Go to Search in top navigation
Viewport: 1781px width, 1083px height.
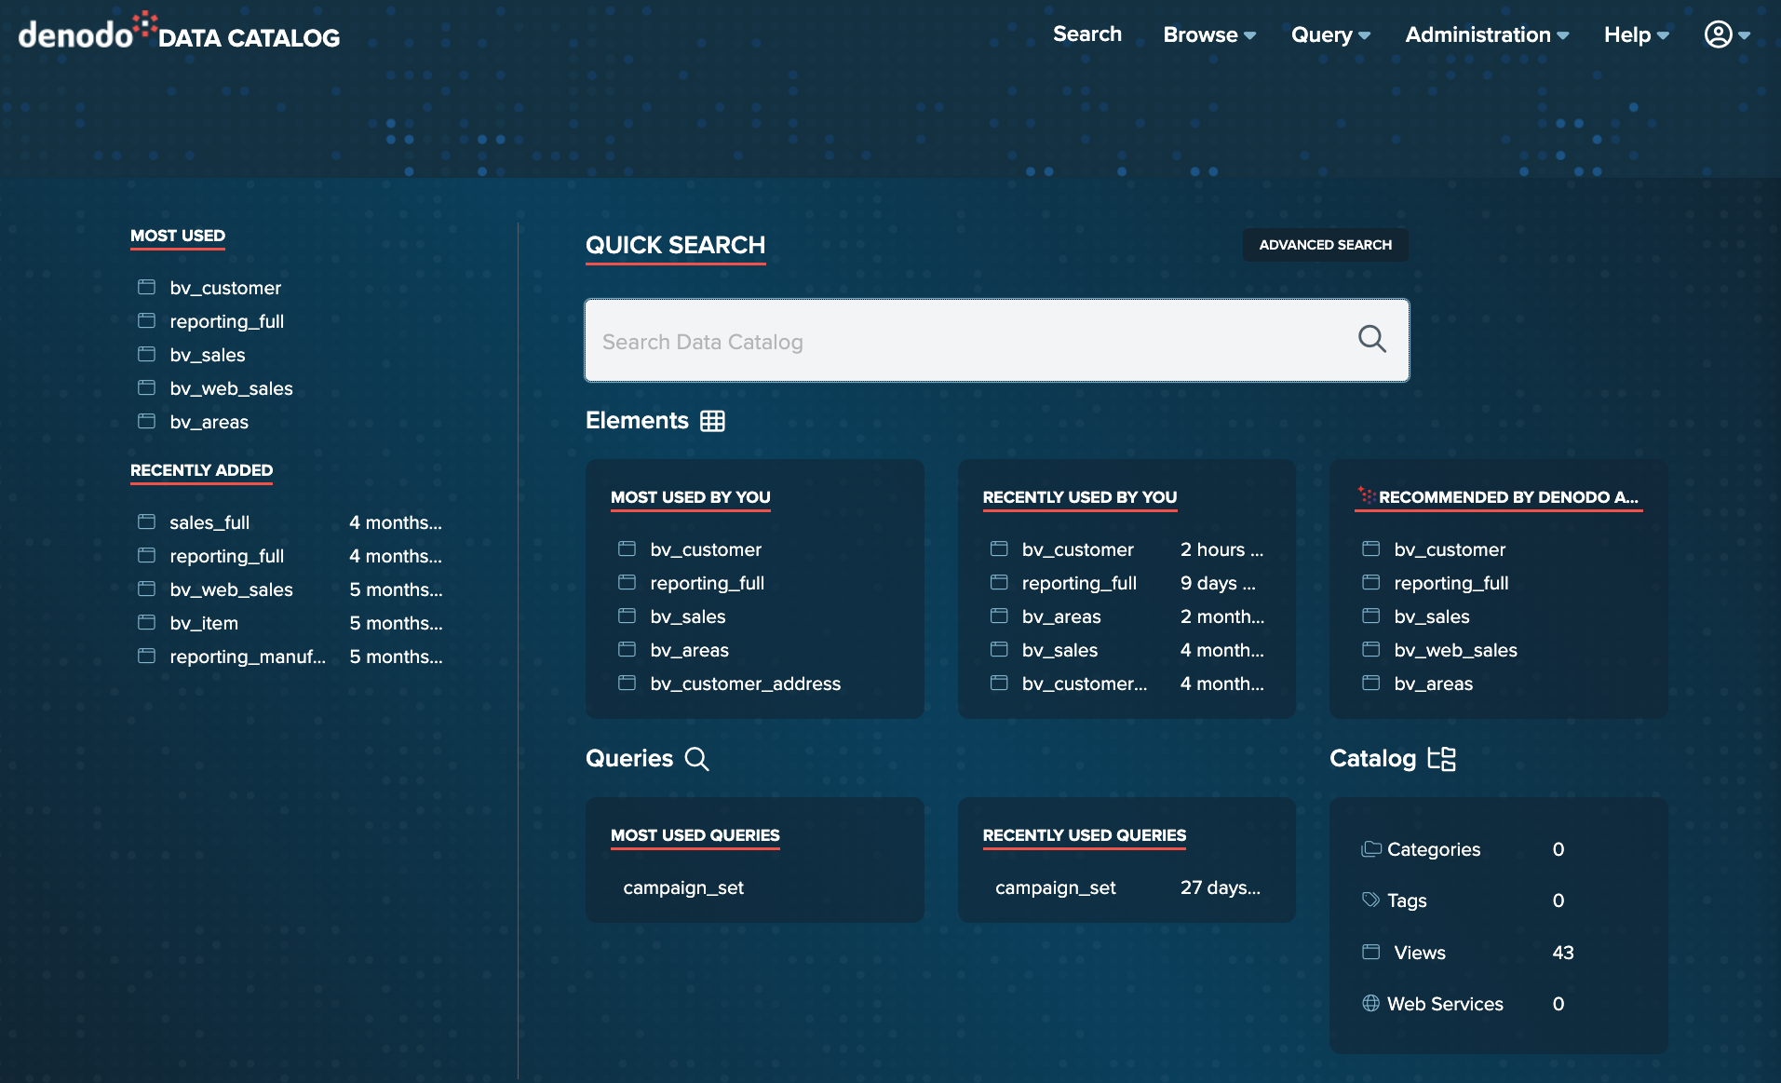tap(1086, 34)
